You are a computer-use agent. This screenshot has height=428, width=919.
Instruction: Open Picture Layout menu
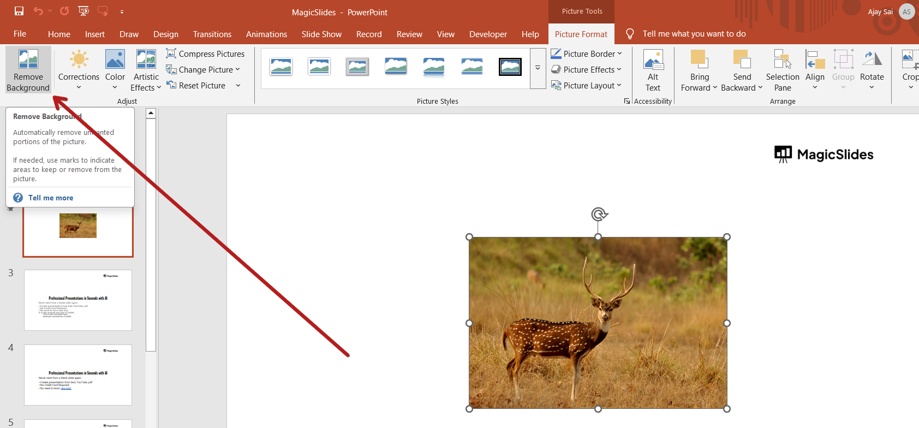586,85
